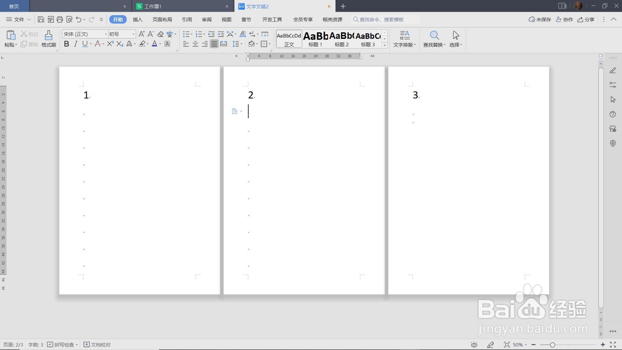This screenshot has width=622, height=350.
Task: Click the eye-protection mode icon in status bar
Action: click(474, 345)
